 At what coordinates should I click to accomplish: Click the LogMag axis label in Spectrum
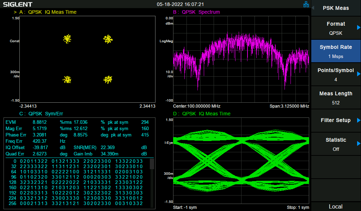(166, 41)
